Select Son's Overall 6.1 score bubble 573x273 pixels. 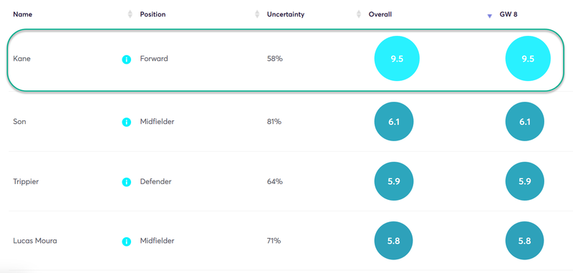tap(394, 122)
